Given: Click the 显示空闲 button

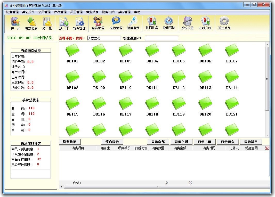Looking at the screenshot, I should 181,142.
